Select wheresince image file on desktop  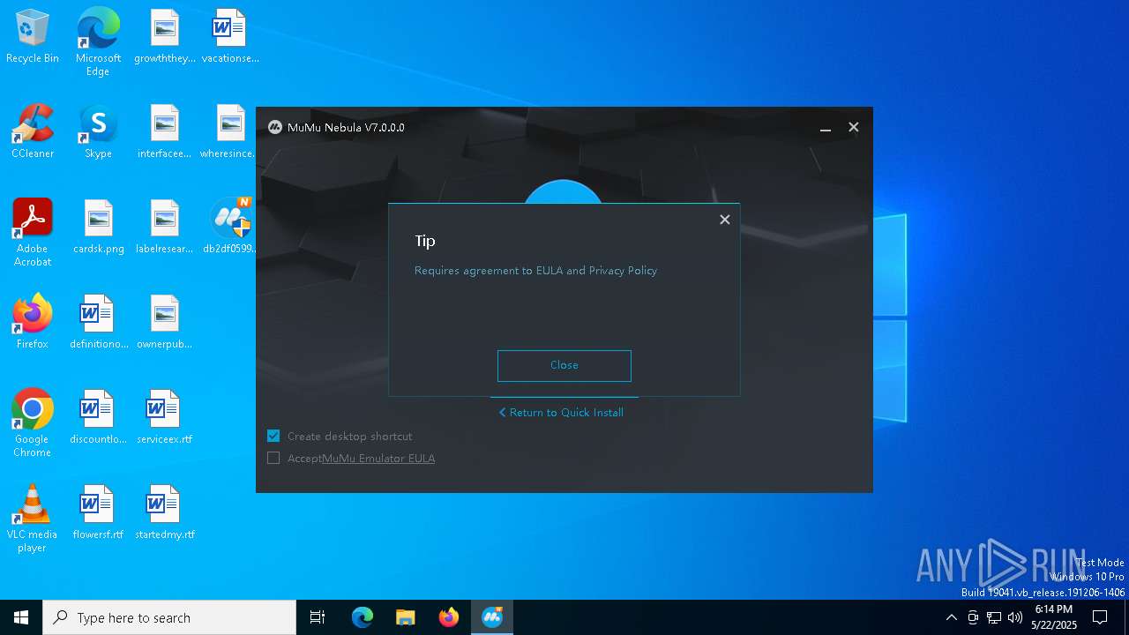tap(228, 132)
